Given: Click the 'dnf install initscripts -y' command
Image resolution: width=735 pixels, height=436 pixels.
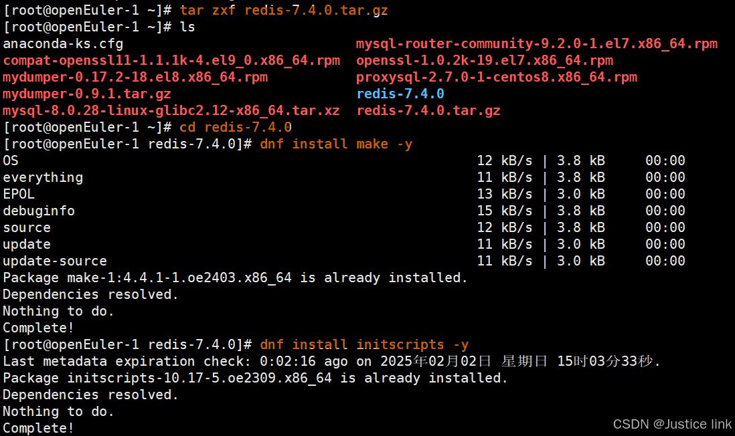Looking at the screenshot, I should point(364,345).
